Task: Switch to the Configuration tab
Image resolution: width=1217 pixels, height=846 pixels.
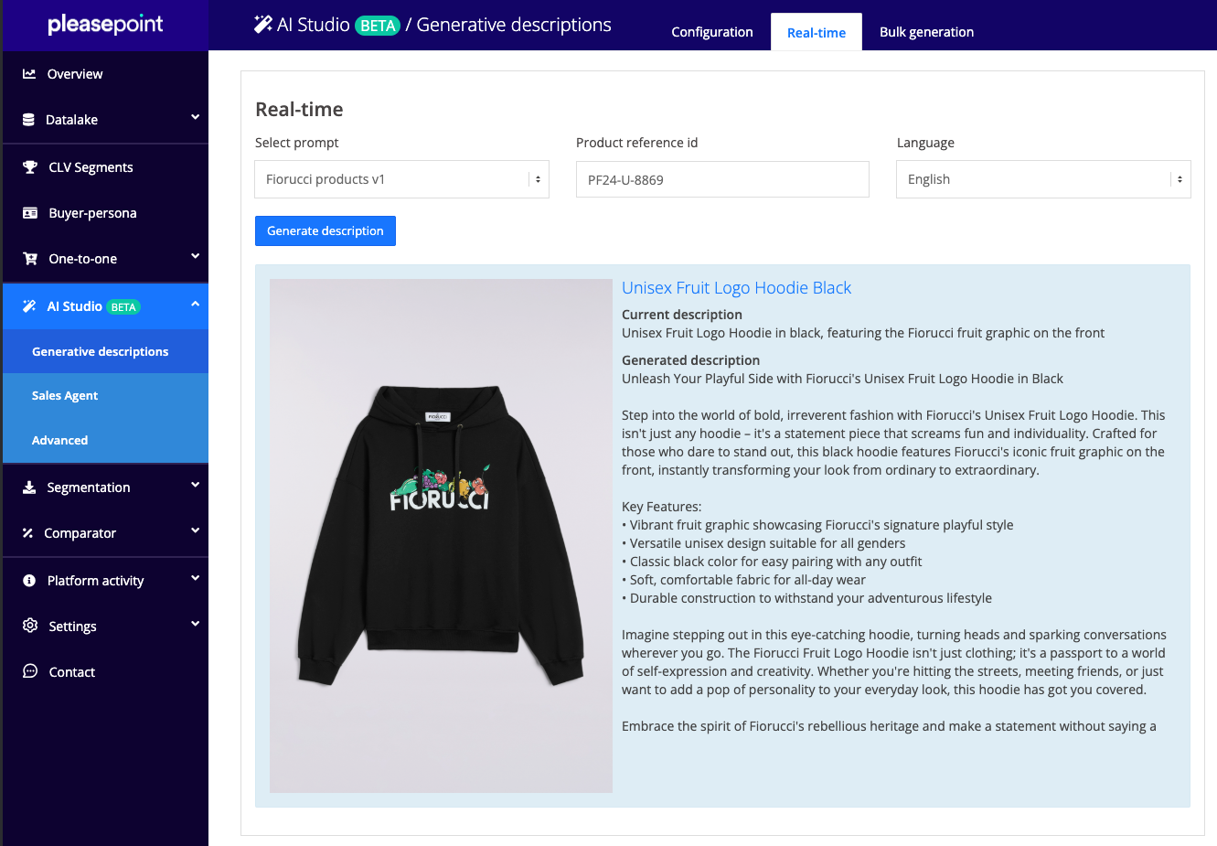Action: (x=712, y=32)
